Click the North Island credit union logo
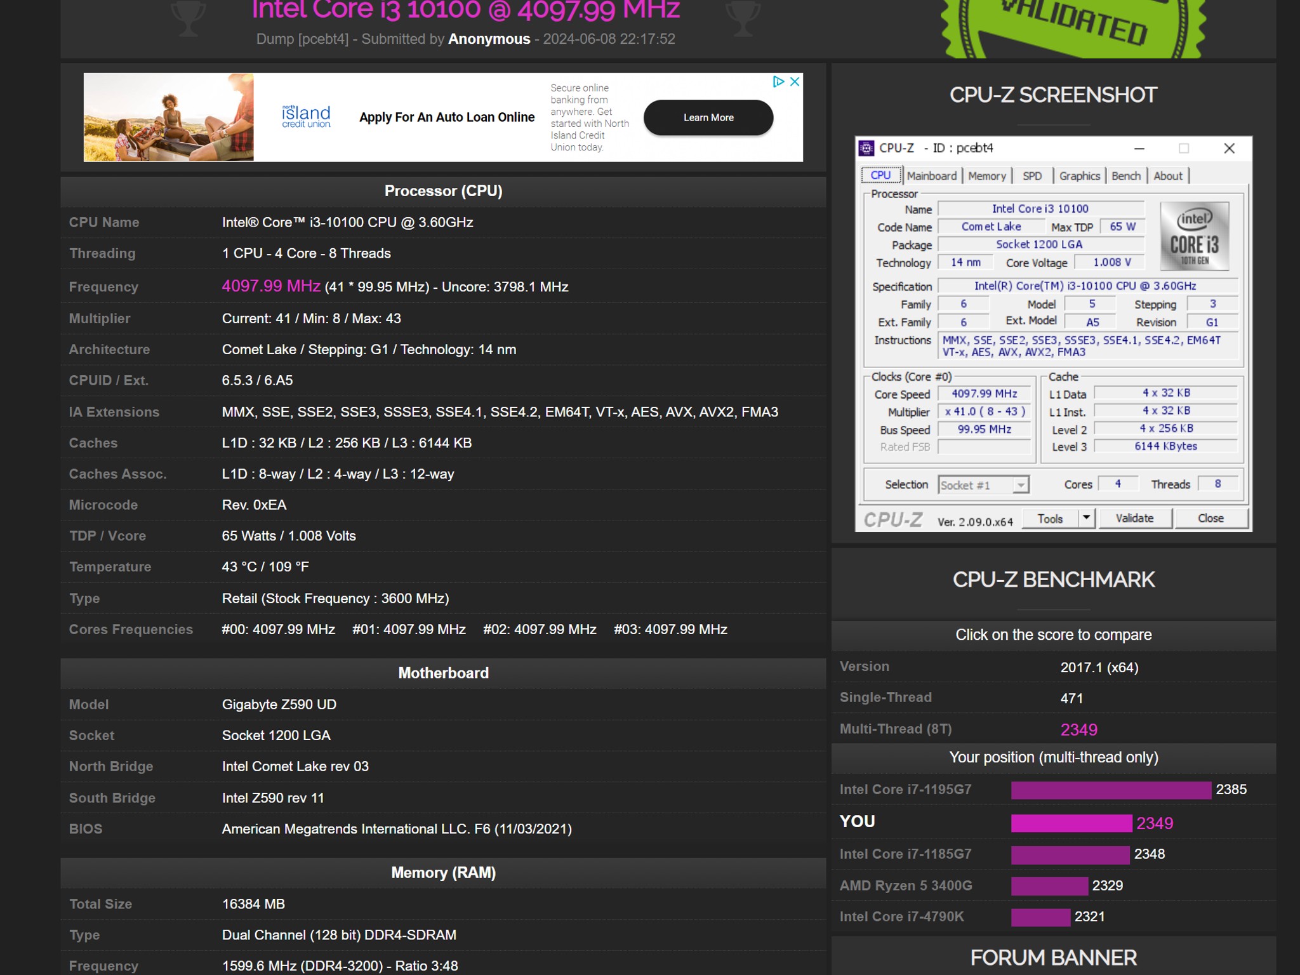Viewport: 1300px width, 975px height. click(306, 116)
